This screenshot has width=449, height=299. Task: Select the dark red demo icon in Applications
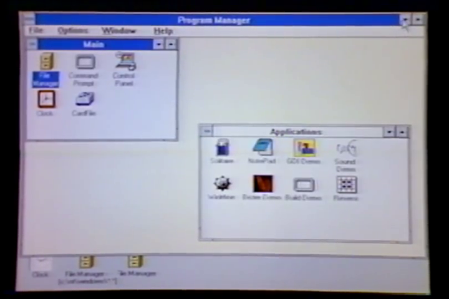263,184
